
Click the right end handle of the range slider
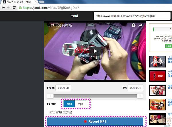click(140, 96)
